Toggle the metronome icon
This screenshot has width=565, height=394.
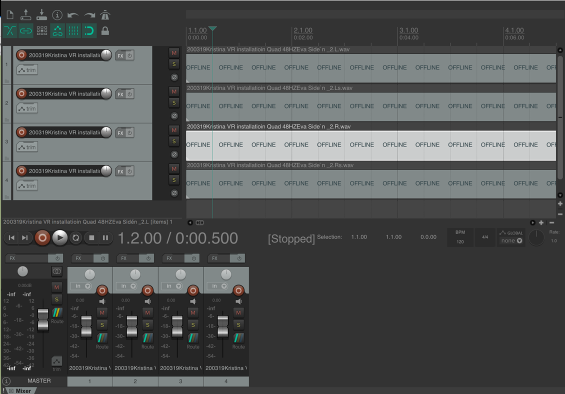(105, 15)
